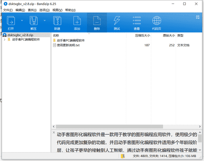The height and width of the screenshot is (161, 204).
Task: Maximize the Bandizip window
Action: tap(185, 4)
